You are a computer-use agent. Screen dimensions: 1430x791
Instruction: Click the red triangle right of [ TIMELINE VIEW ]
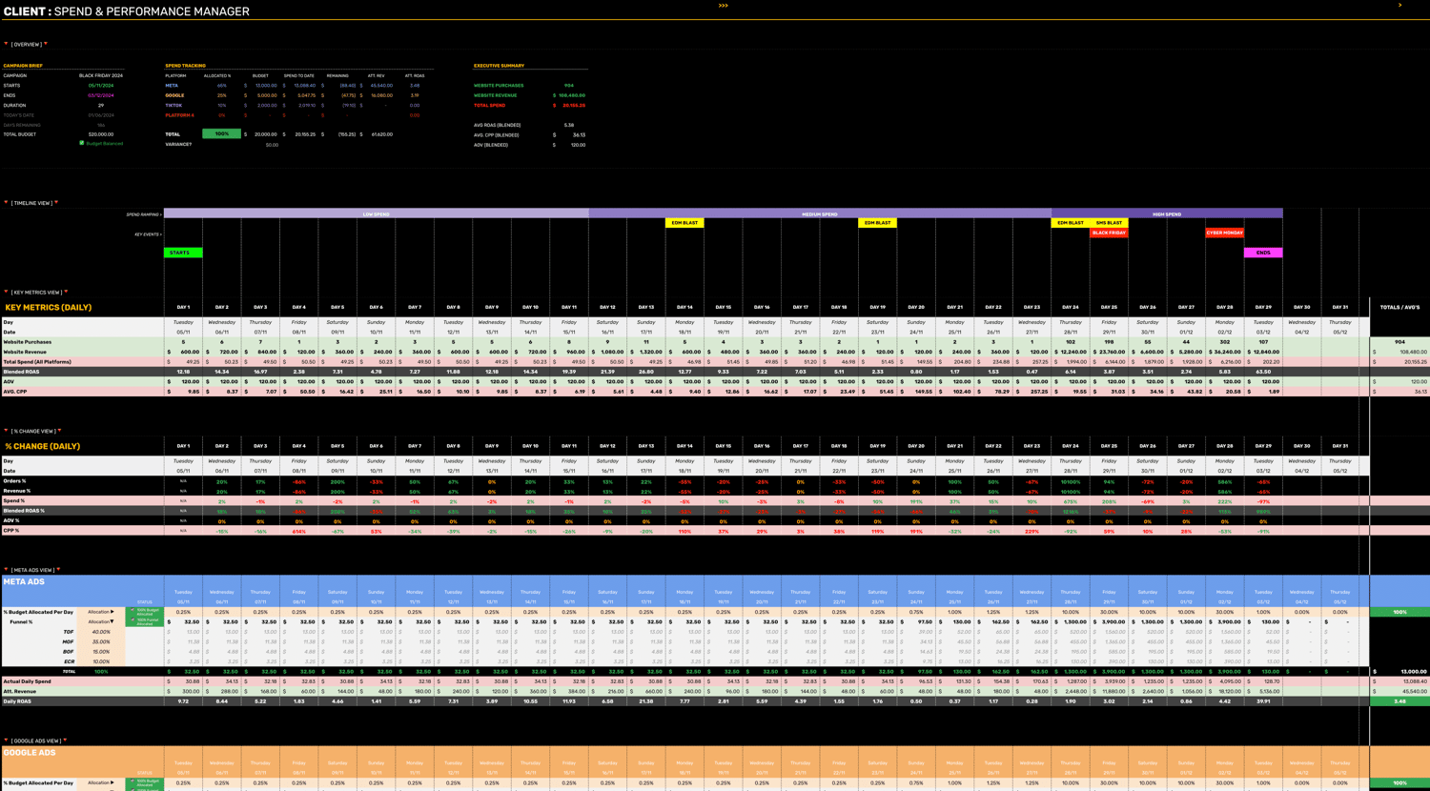(x=56, y=202)
